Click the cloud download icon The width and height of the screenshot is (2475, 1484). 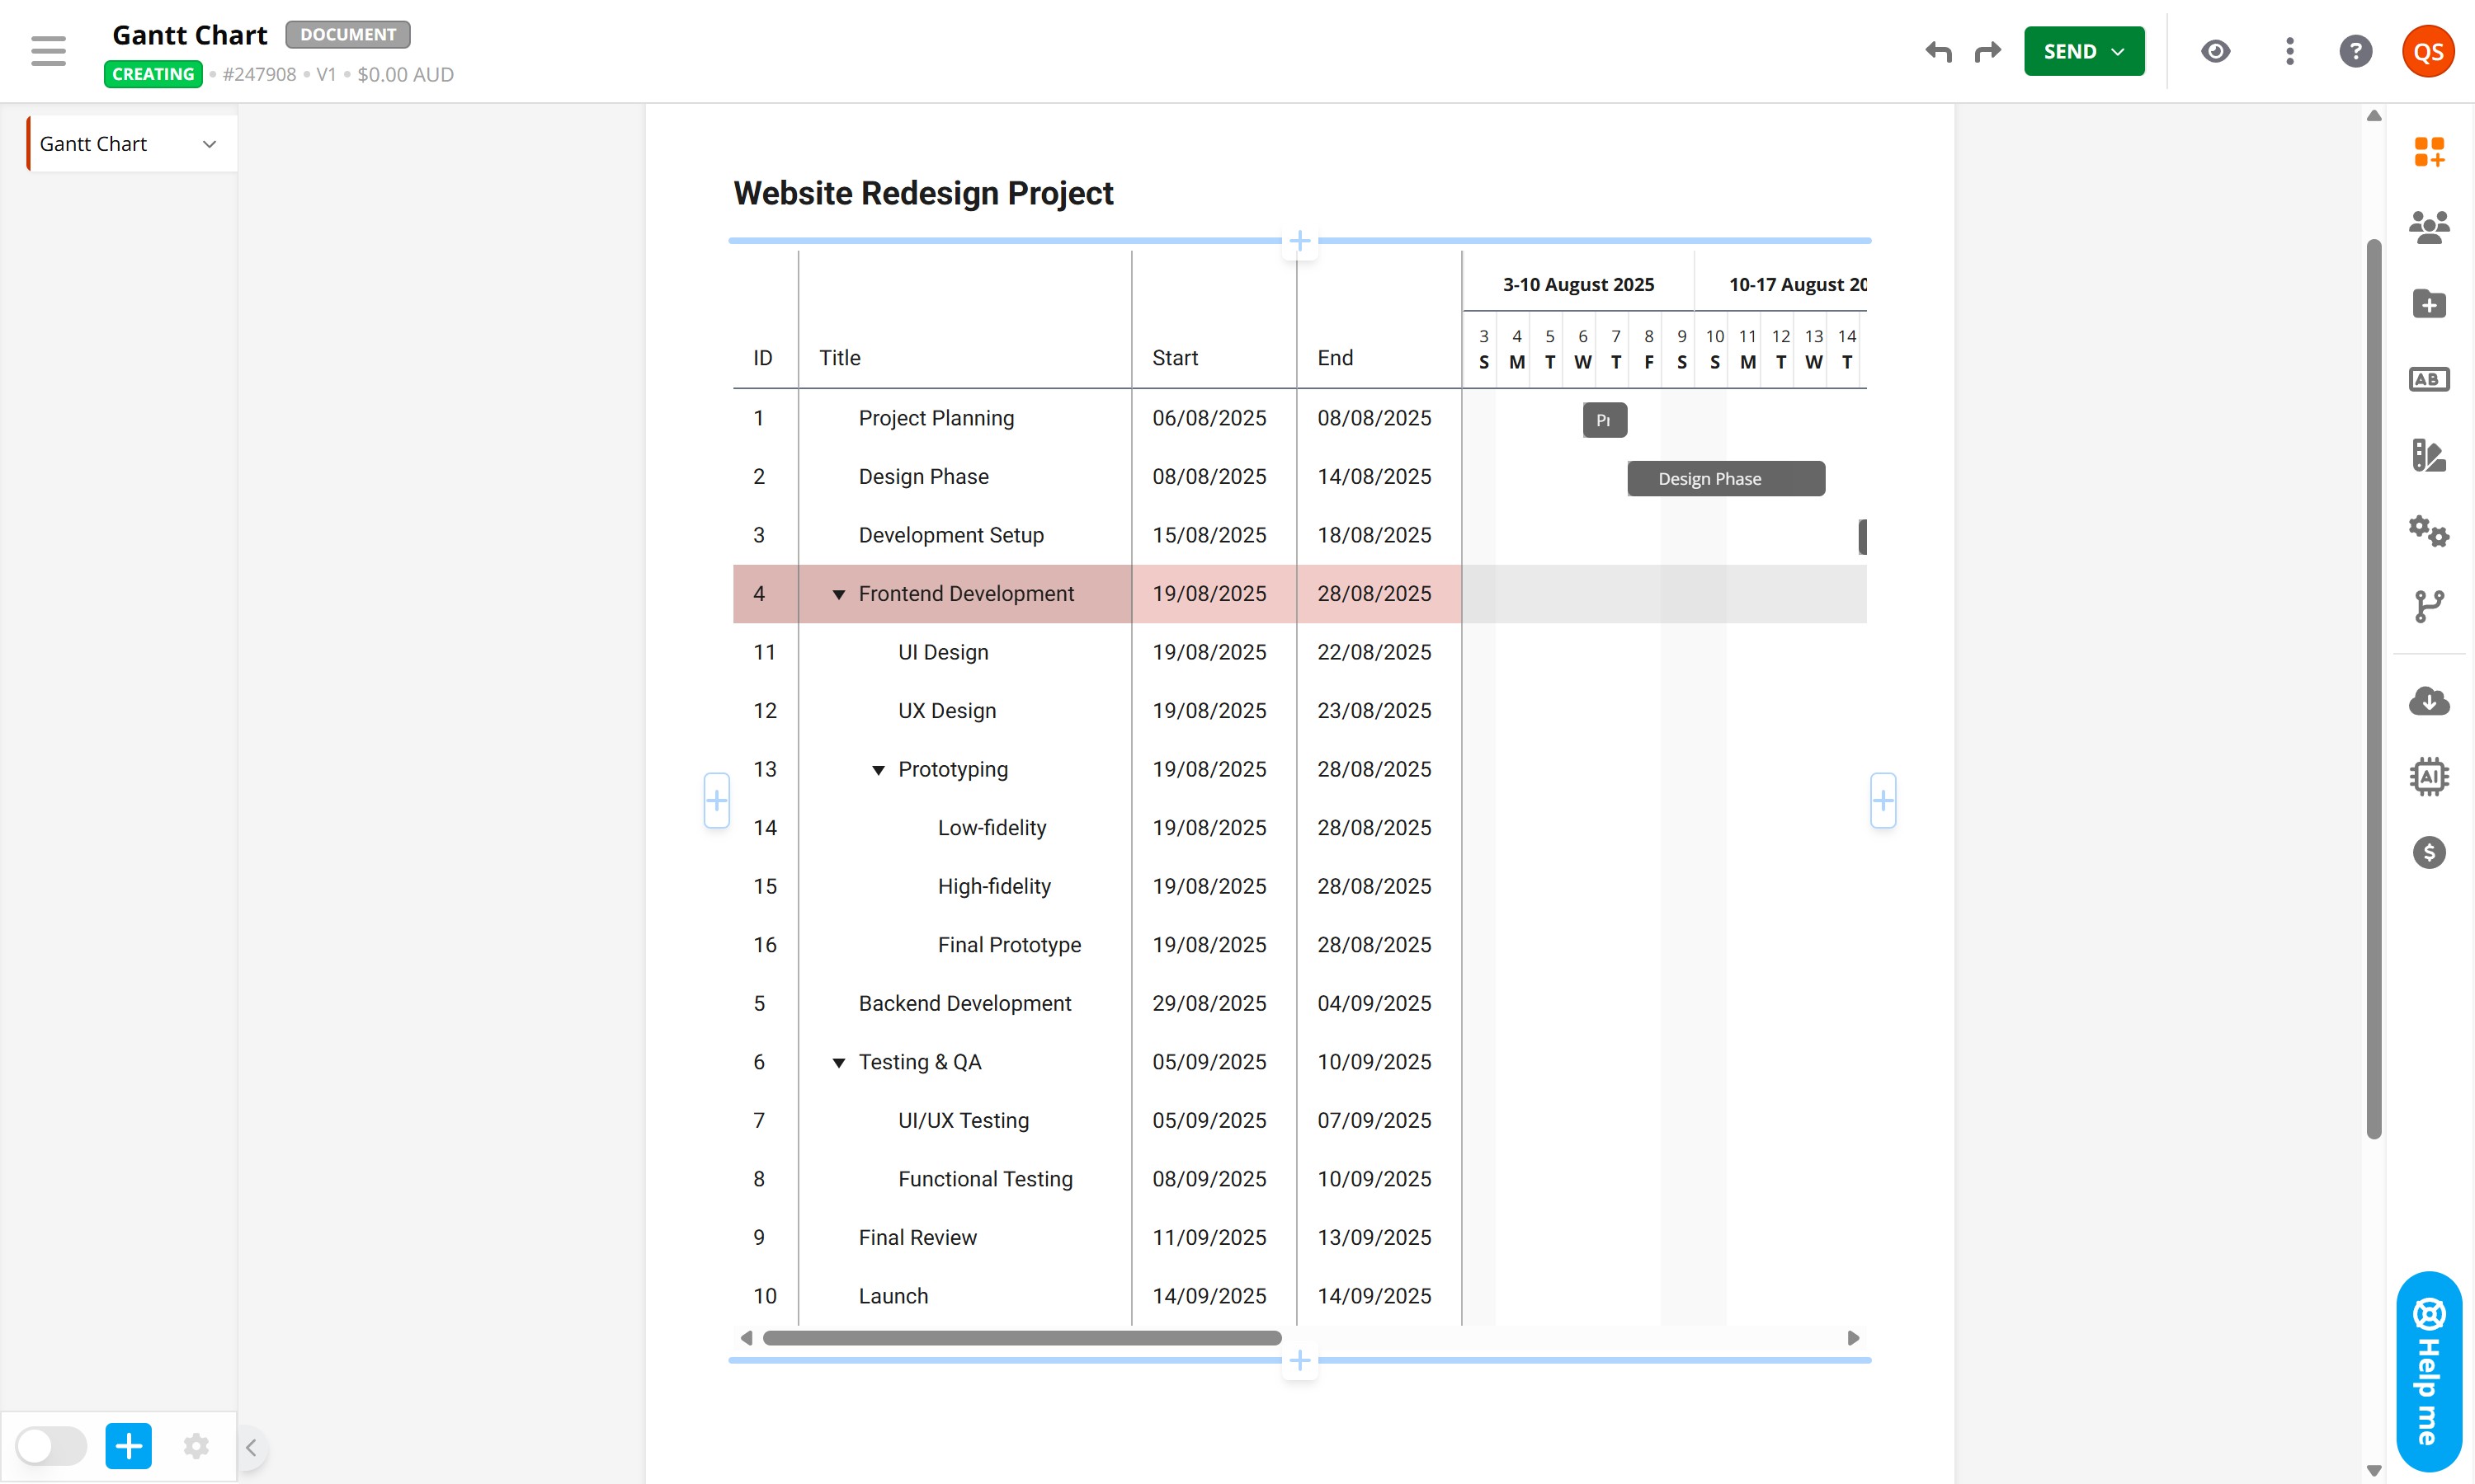(x=2428, y=701)
